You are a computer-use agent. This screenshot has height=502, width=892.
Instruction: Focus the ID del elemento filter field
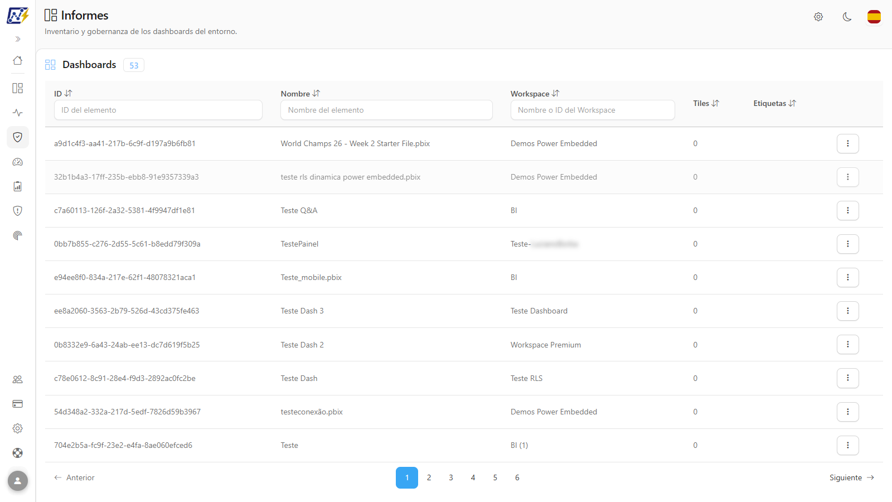(158, 110)
